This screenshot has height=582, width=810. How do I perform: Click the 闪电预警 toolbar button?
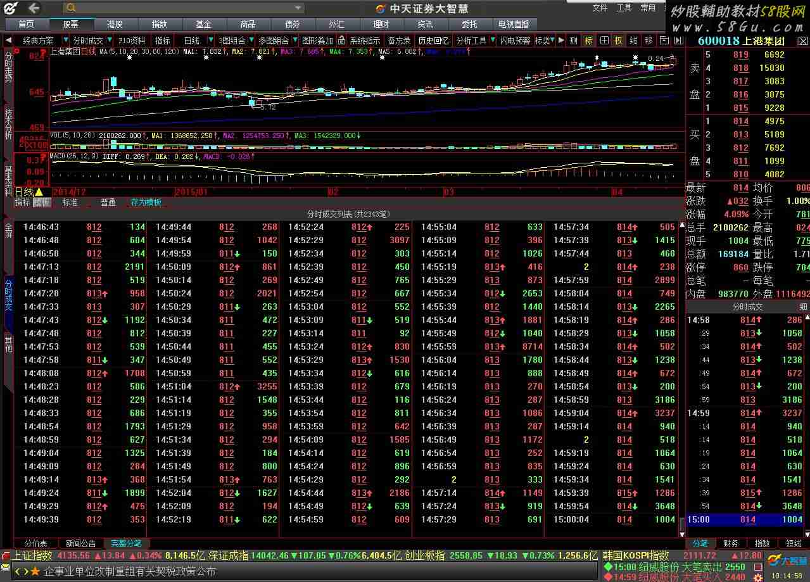click(x=516, y=41)
